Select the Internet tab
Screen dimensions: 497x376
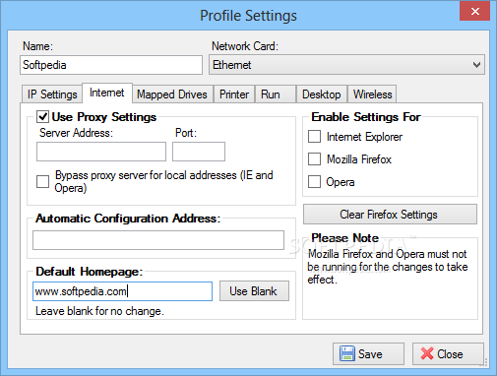point(107,93)
